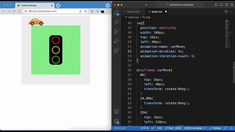Click the green traffic light
Viewport: 235px width, 132px height.
tap(56, 60)
